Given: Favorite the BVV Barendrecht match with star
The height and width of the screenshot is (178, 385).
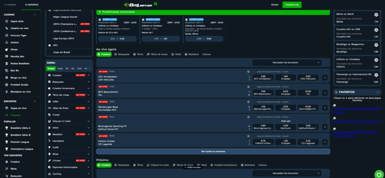Looking at the screenshot, I should pos(248,87).
